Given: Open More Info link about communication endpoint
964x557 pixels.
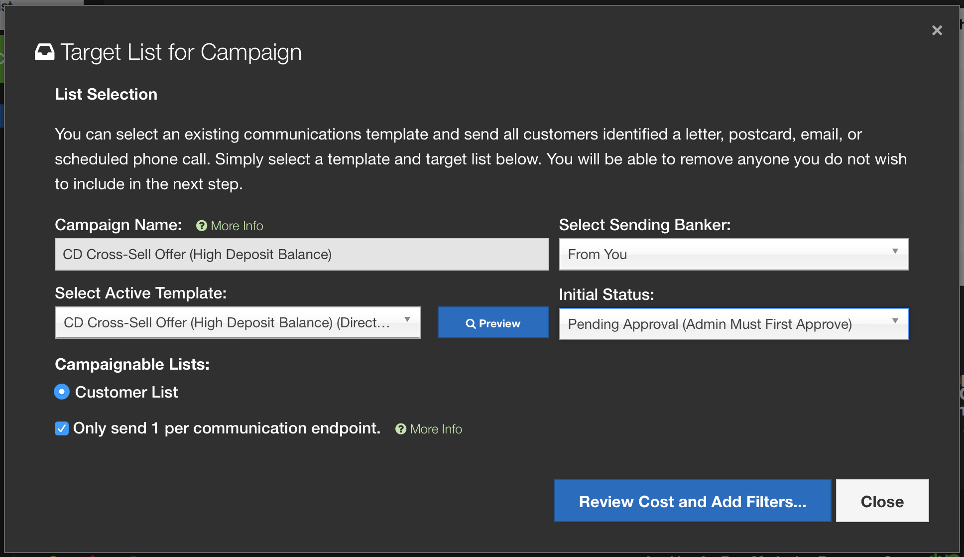Looking at the screenshot, I should 436,429.
